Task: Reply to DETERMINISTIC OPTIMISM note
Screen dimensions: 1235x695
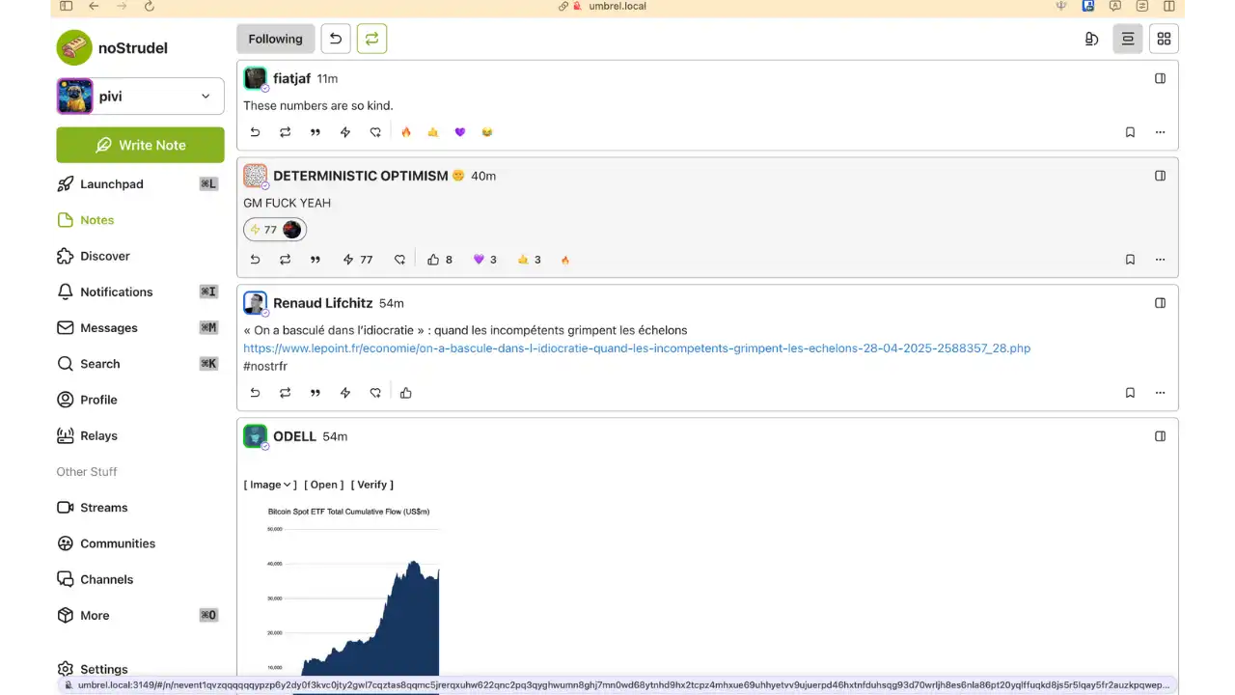Action: click(255, 260)
